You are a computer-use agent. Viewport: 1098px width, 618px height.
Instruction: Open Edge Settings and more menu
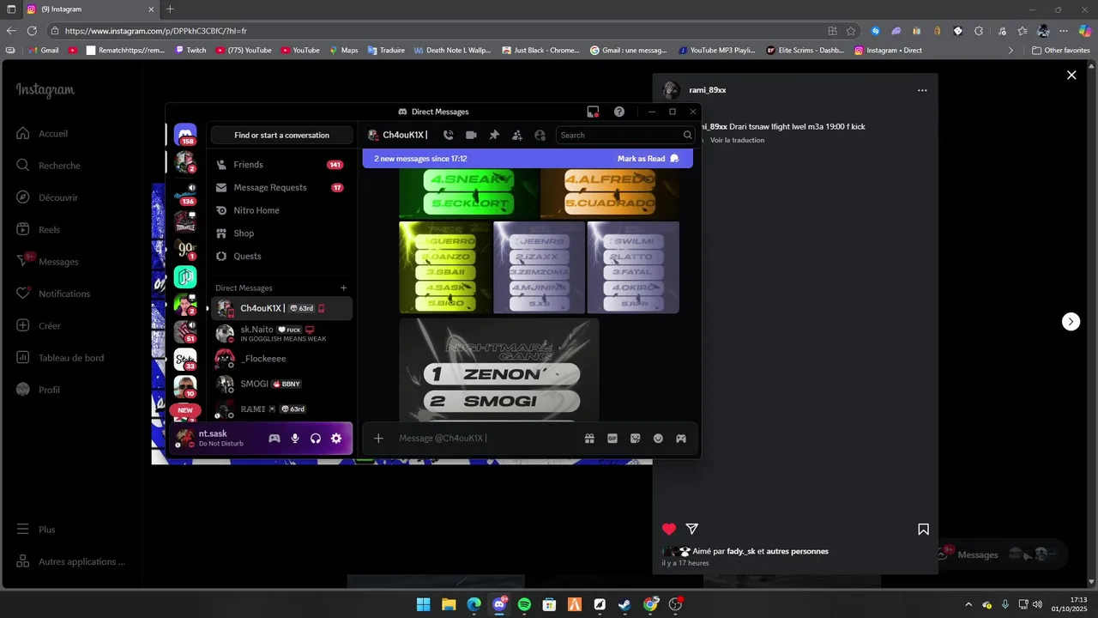coord(1064,30)
